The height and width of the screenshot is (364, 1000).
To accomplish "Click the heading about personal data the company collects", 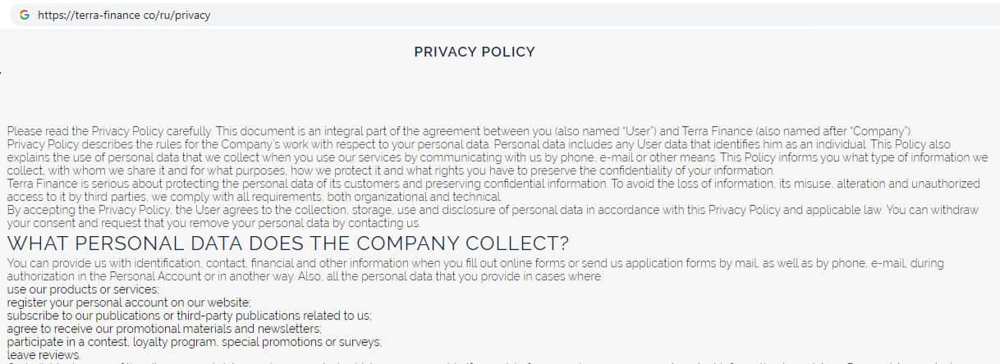I will tap(288, 244).
